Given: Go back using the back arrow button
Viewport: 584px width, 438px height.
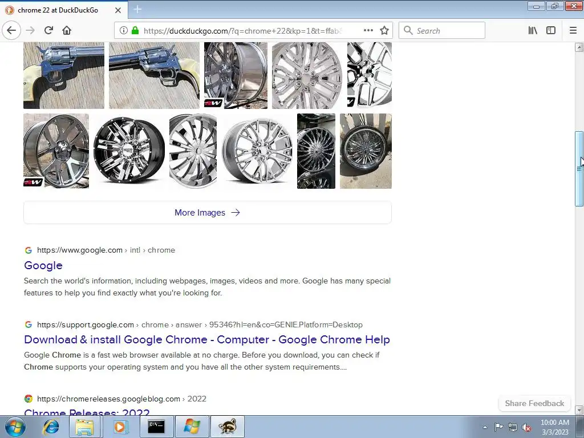Looking at the screenshot, I should 11,30.
